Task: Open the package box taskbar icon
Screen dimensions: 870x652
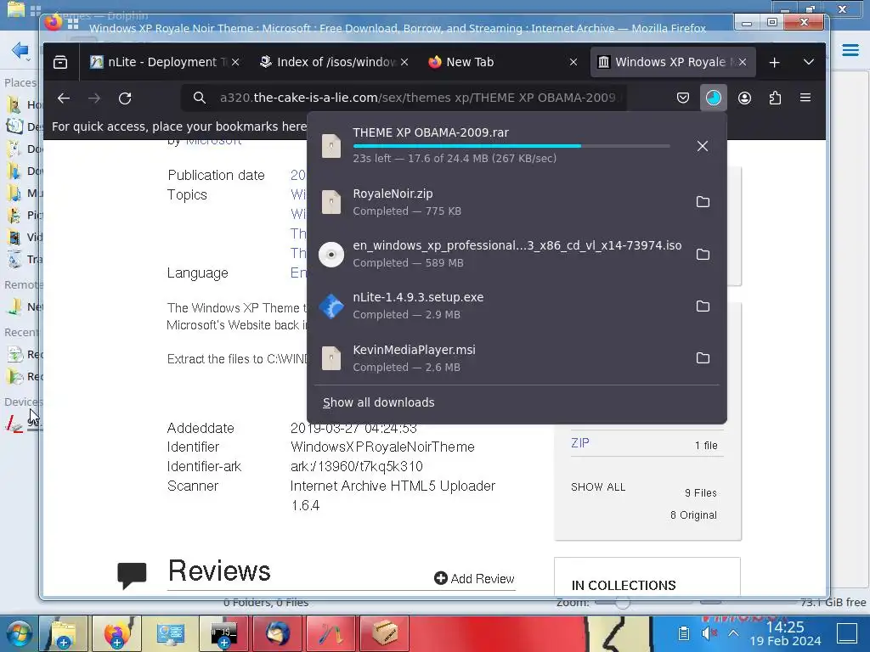Action: point(385,633)
